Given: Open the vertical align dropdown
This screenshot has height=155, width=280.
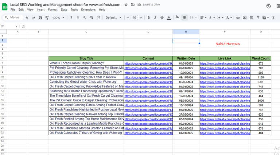Looking at the screenshot, I should [x=212, y=18].
